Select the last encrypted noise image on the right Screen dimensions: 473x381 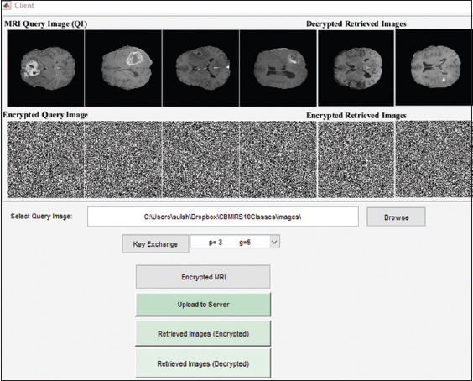pos(434,159)
